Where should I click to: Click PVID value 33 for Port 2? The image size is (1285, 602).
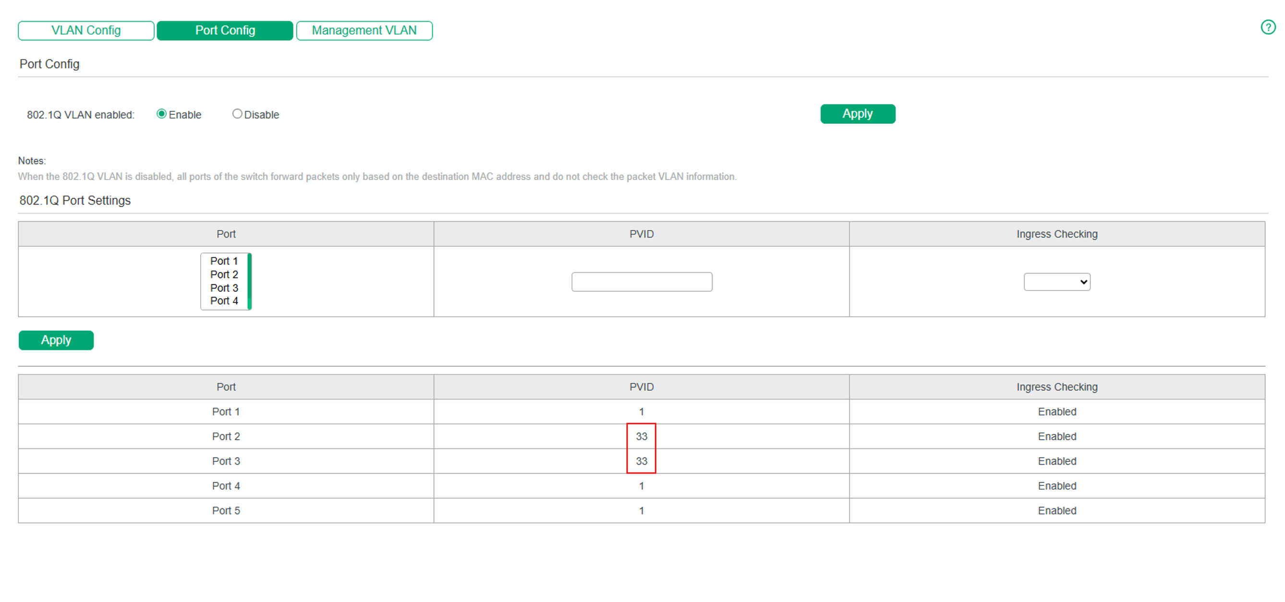tap(642, 436)
